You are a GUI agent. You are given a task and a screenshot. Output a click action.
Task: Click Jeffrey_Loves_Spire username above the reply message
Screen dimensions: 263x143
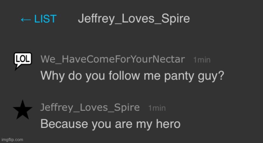click(x=90, y=107)
